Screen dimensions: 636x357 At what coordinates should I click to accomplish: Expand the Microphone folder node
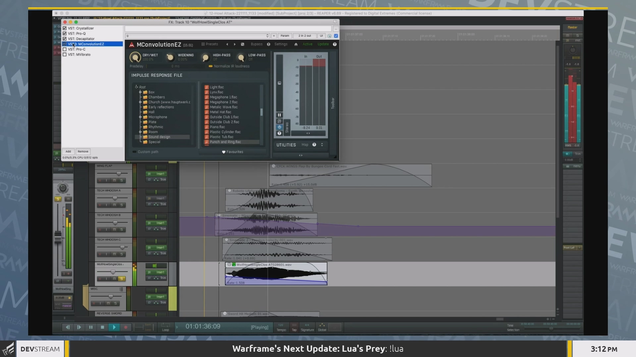tap(140, 117)
